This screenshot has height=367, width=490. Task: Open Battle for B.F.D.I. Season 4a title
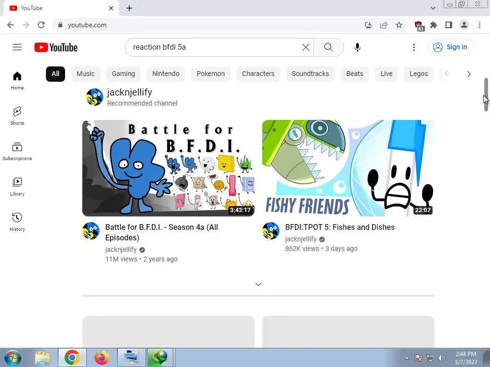162,233
